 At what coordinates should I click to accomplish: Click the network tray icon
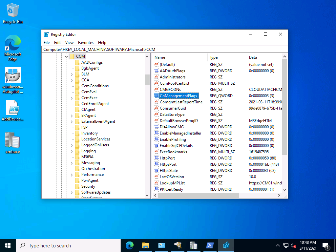click(x=286, y=245)
